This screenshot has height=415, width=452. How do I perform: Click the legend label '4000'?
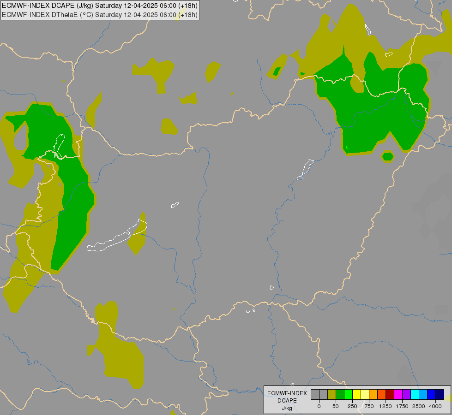tap(435, 406)
